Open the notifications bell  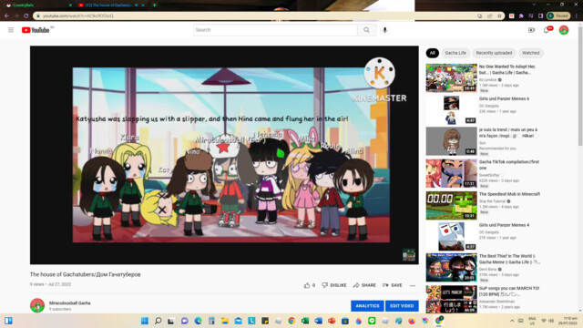click(x=547, y=30)
